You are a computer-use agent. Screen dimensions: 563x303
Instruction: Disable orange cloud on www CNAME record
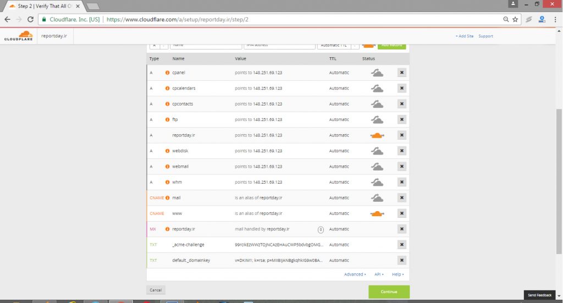[x=377, y=213]
